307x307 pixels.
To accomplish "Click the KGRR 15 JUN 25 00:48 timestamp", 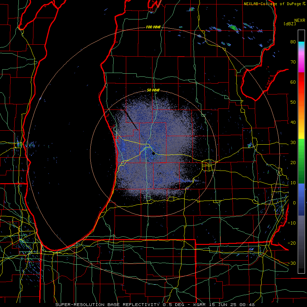I will click(x=224, y=305).
